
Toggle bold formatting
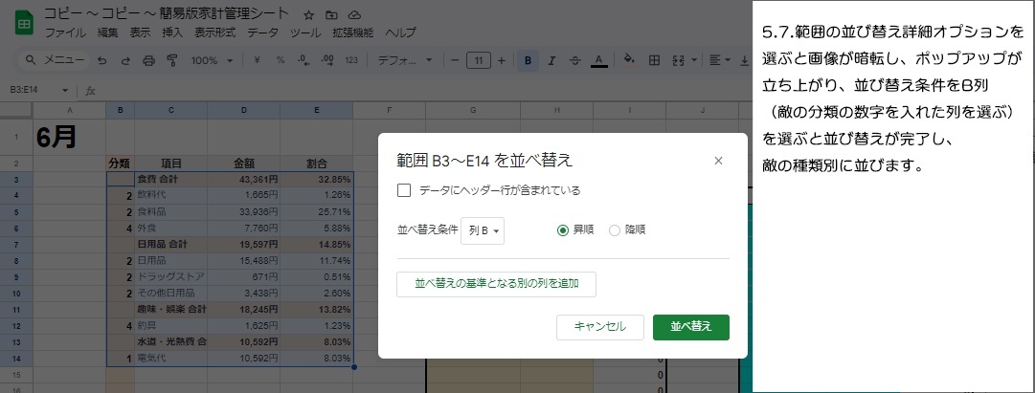(x=529, y=60)
